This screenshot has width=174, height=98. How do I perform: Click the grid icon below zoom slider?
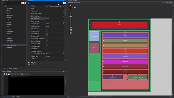pyautogui.click(x=71, y=30)
